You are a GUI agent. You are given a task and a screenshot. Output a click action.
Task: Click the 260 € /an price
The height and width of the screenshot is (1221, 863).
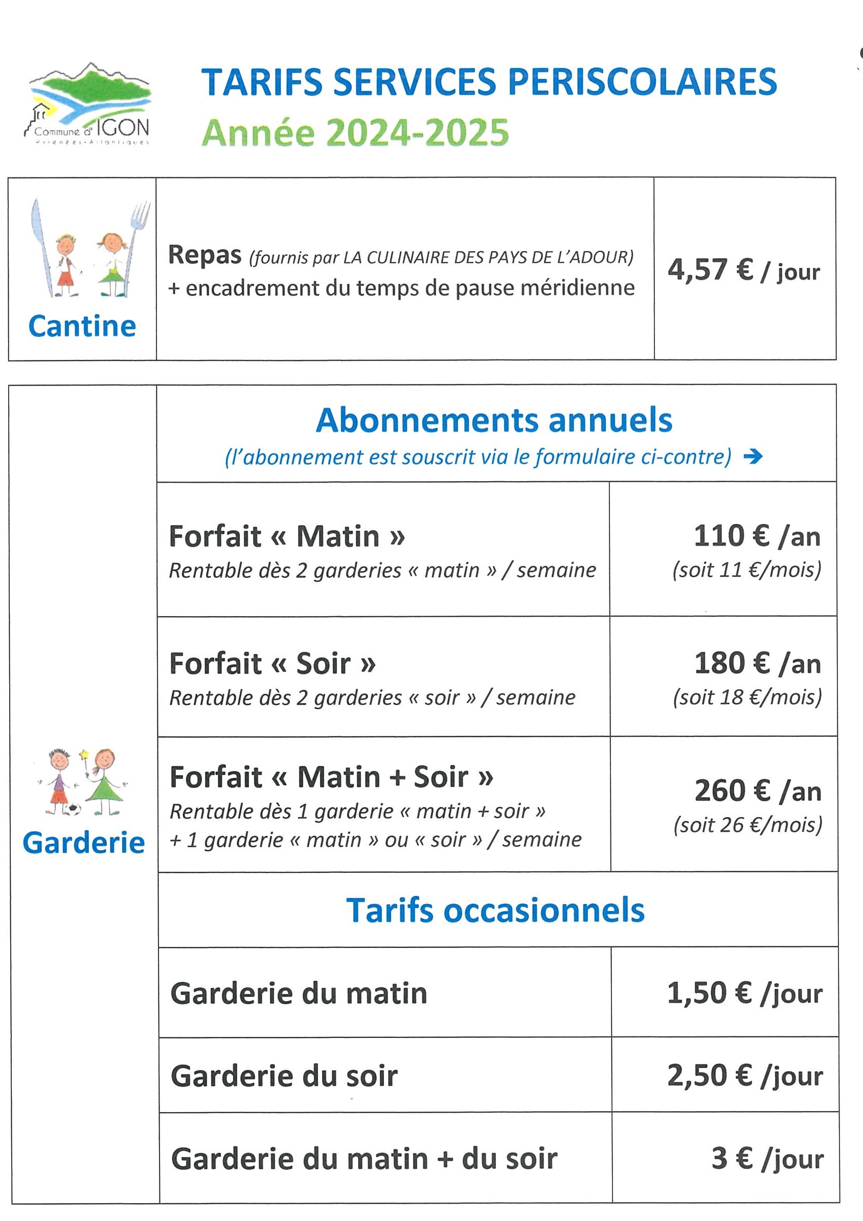(x=758, y=791)
